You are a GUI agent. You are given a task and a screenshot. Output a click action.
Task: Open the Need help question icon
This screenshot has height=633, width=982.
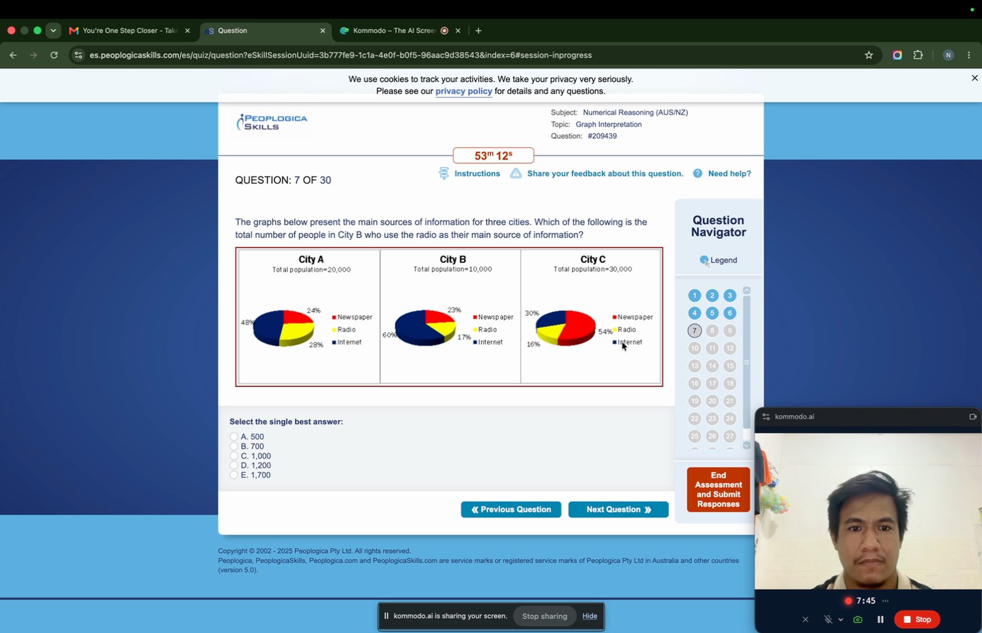(697, 174)
